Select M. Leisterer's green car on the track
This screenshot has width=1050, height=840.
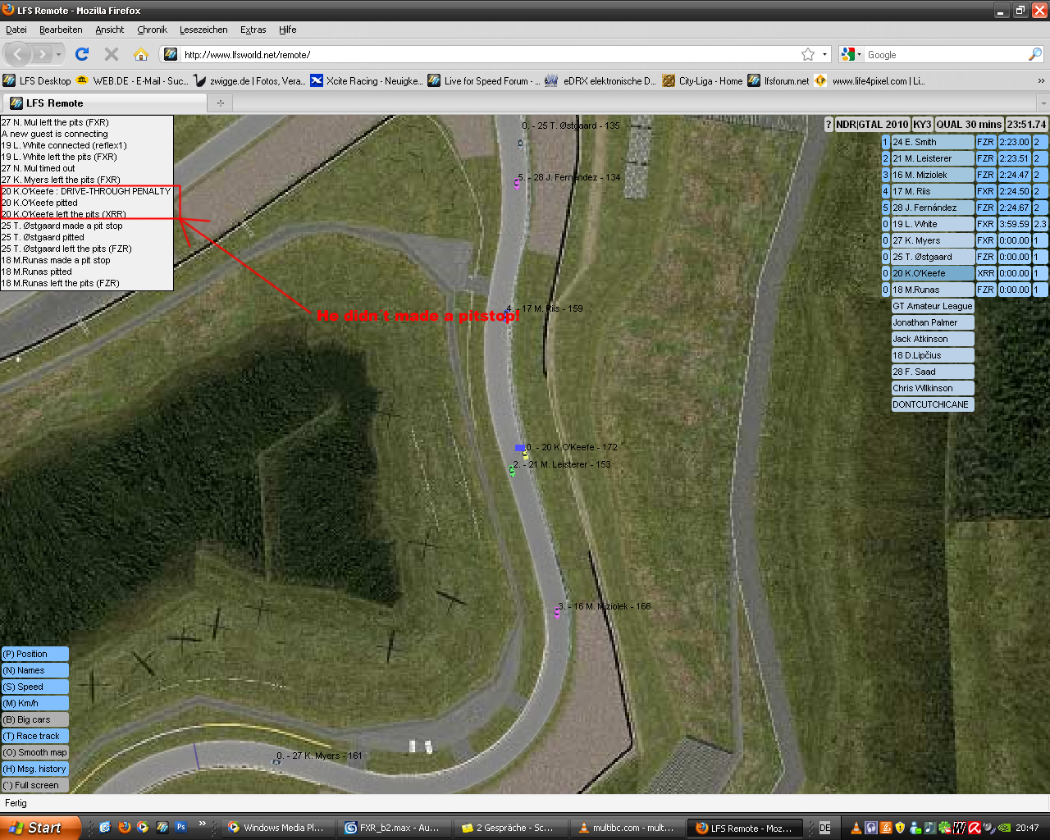pos(512,471)
